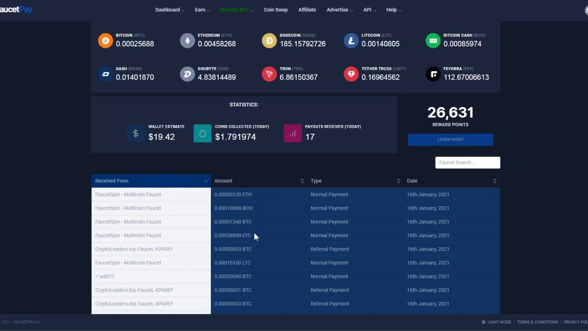Click the Payouts Received chart icon
The height and width of the screenshot is (331, 588).
293,133
